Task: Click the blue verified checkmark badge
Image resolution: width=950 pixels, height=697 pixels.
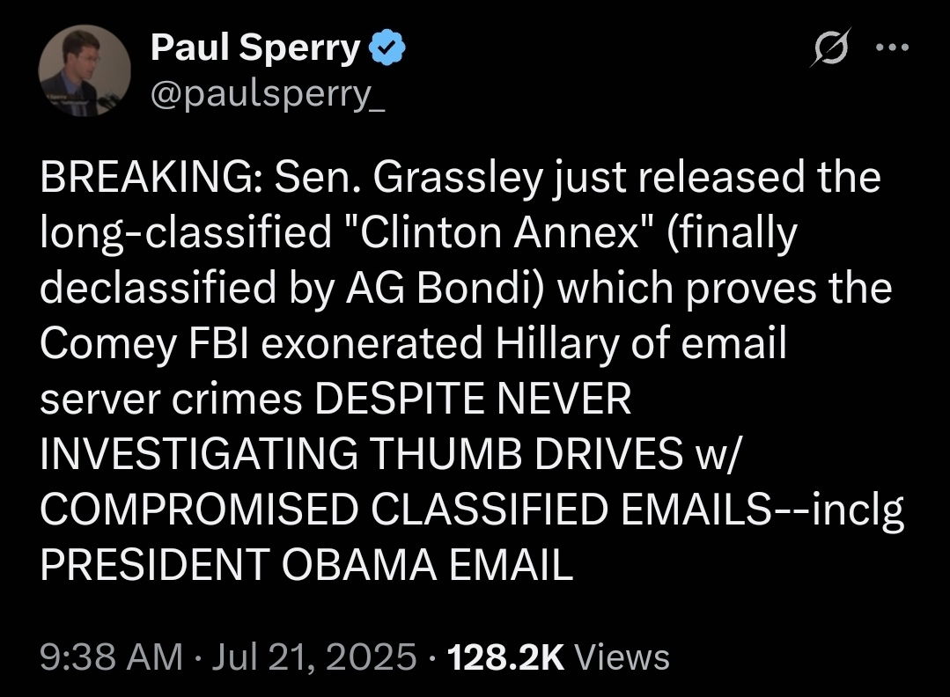Action: coord(386,50)
